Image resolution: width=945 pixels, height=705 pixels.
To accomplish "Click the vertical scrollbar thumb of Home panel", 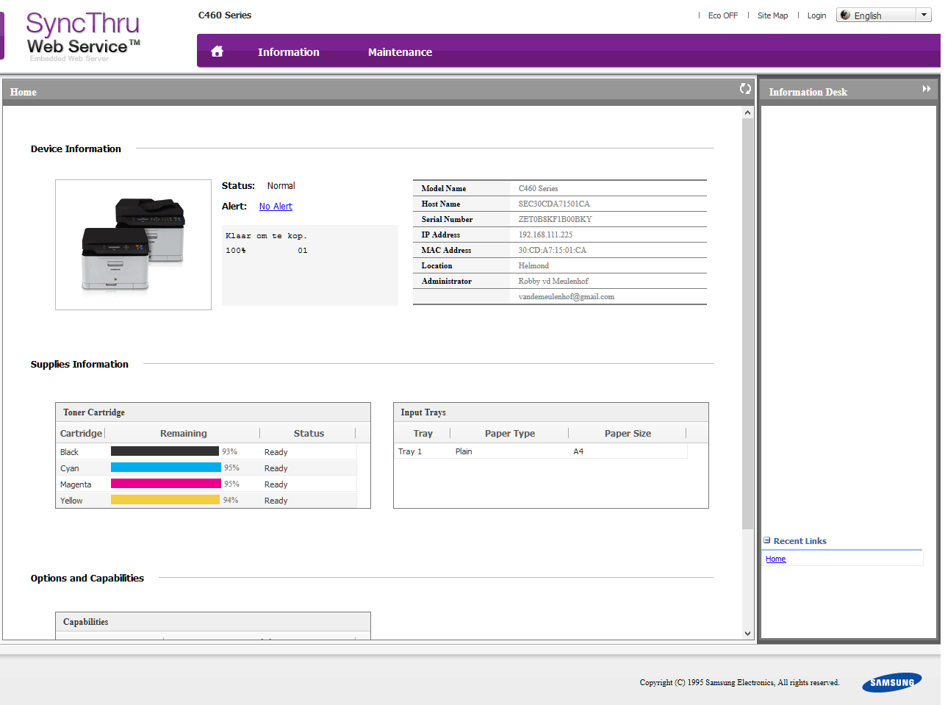I will (747, 324).
